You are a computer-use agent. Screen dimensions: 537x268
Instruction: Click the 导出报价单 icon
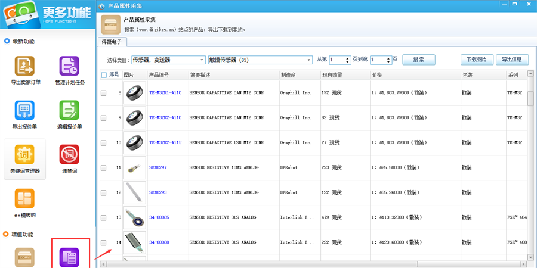click(x=25, y=111)
